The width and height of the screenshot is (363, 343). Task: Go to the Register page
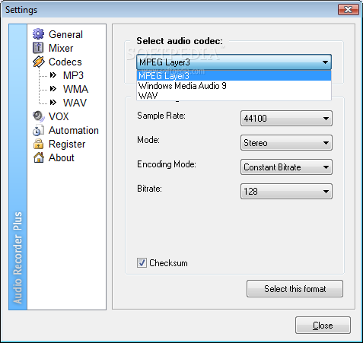[x=67, y=144]
